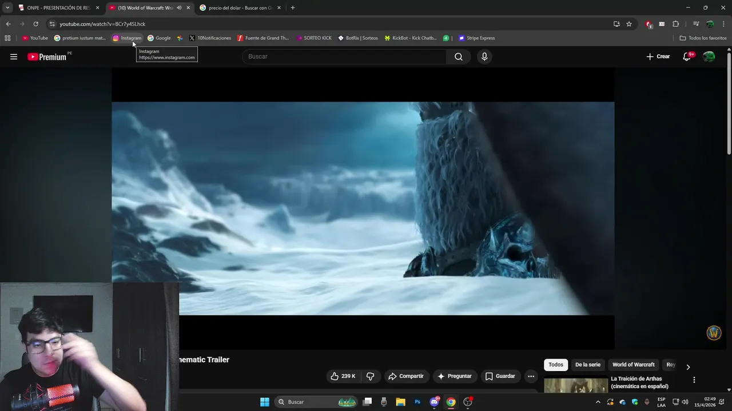Open the Instagram bookmark
The height and width of the screenshot is (411, 732).
(x=127, y=38)
